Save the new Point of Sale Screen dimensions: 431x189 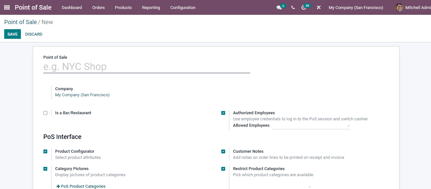point(12,34)
